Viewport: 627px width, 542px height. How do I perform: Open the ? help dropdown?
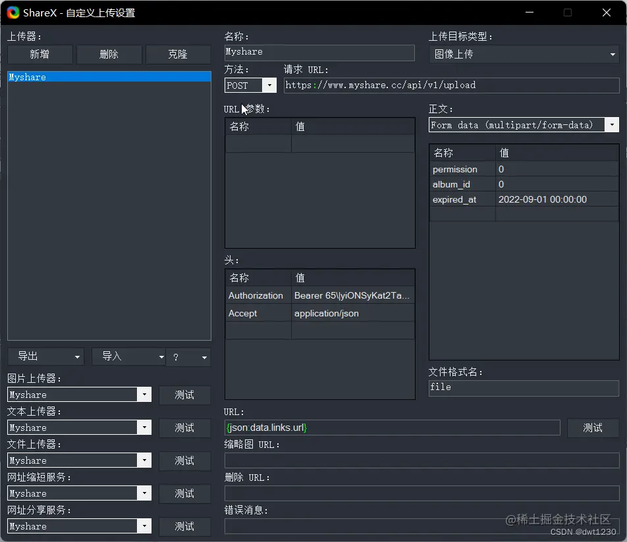pyautogui.click(x=188, y=356)
